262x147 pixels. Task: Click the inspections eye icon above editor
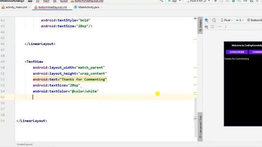click(195, 18)
